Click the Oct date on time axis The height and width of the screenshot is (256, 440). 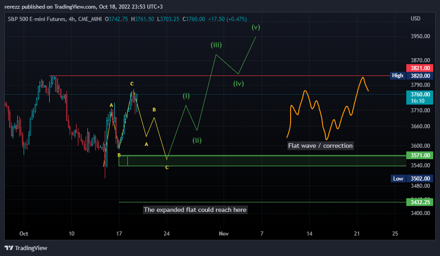pyautogui.click(x=24, y=234)
